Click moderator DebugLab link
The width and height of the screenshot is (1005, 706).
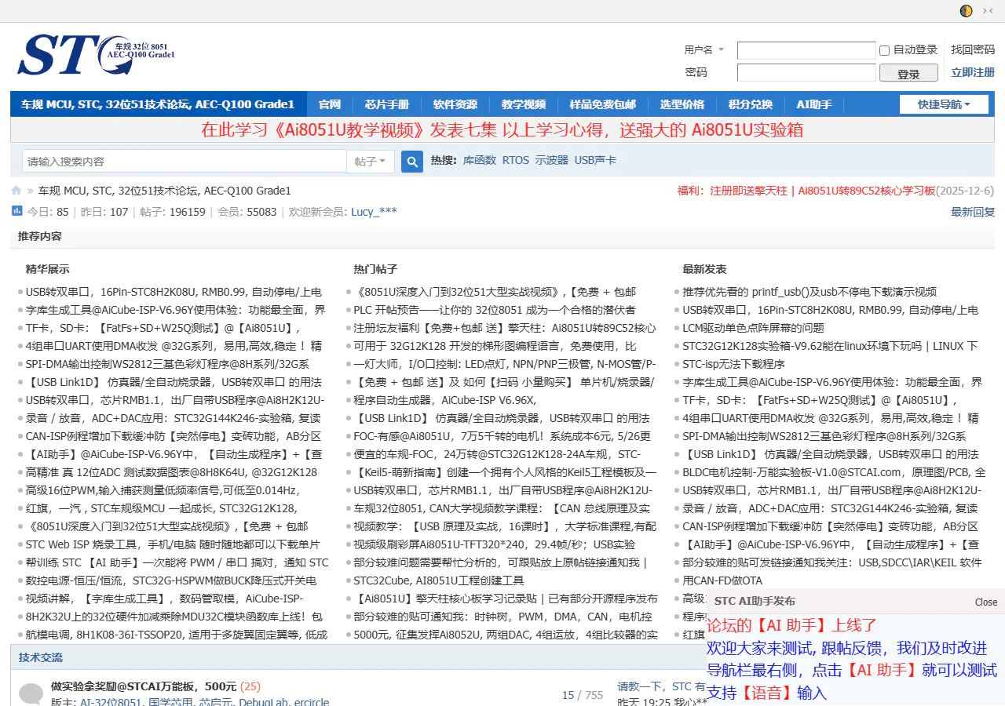pos(264,702)
